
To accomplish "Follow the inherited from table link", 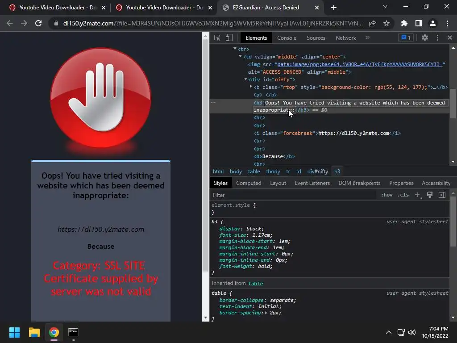I will (x=255, y=284).
